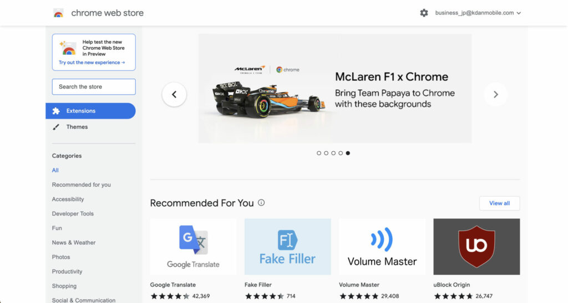This screenshot has width=568, height=303.
Task: Open the Volume Master extension tile
Action: (382, 246)
